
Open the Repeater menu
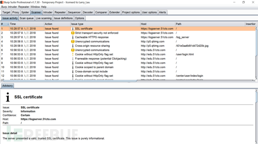pos(24,7)
